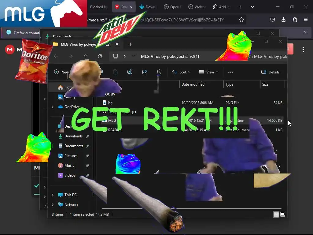The height and width of the screenshot is (235, 313).
Task: Add a new File Explorer tab
Action: point(130,44)
